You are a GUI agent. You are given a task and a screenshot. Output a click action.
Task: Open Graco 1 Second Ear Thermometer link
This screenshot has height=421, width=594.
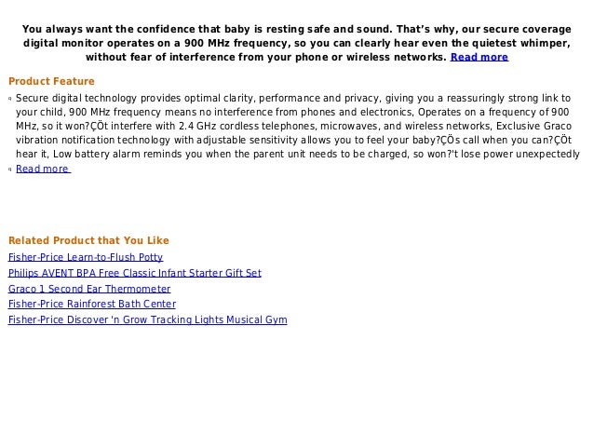coord(89,289)
